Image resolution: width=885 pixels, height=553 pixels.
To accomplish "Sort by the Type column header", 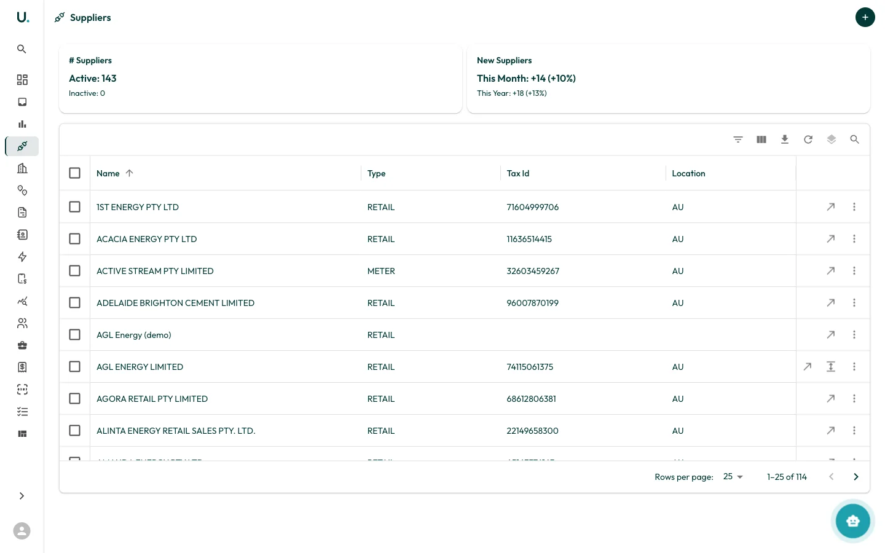I will tap(377, 173).
